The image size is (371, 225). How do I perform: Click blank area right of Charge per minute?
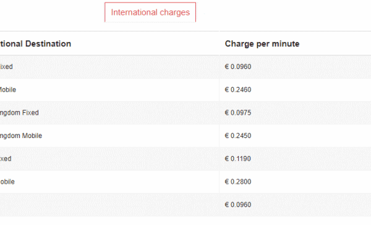coord(335,44)
